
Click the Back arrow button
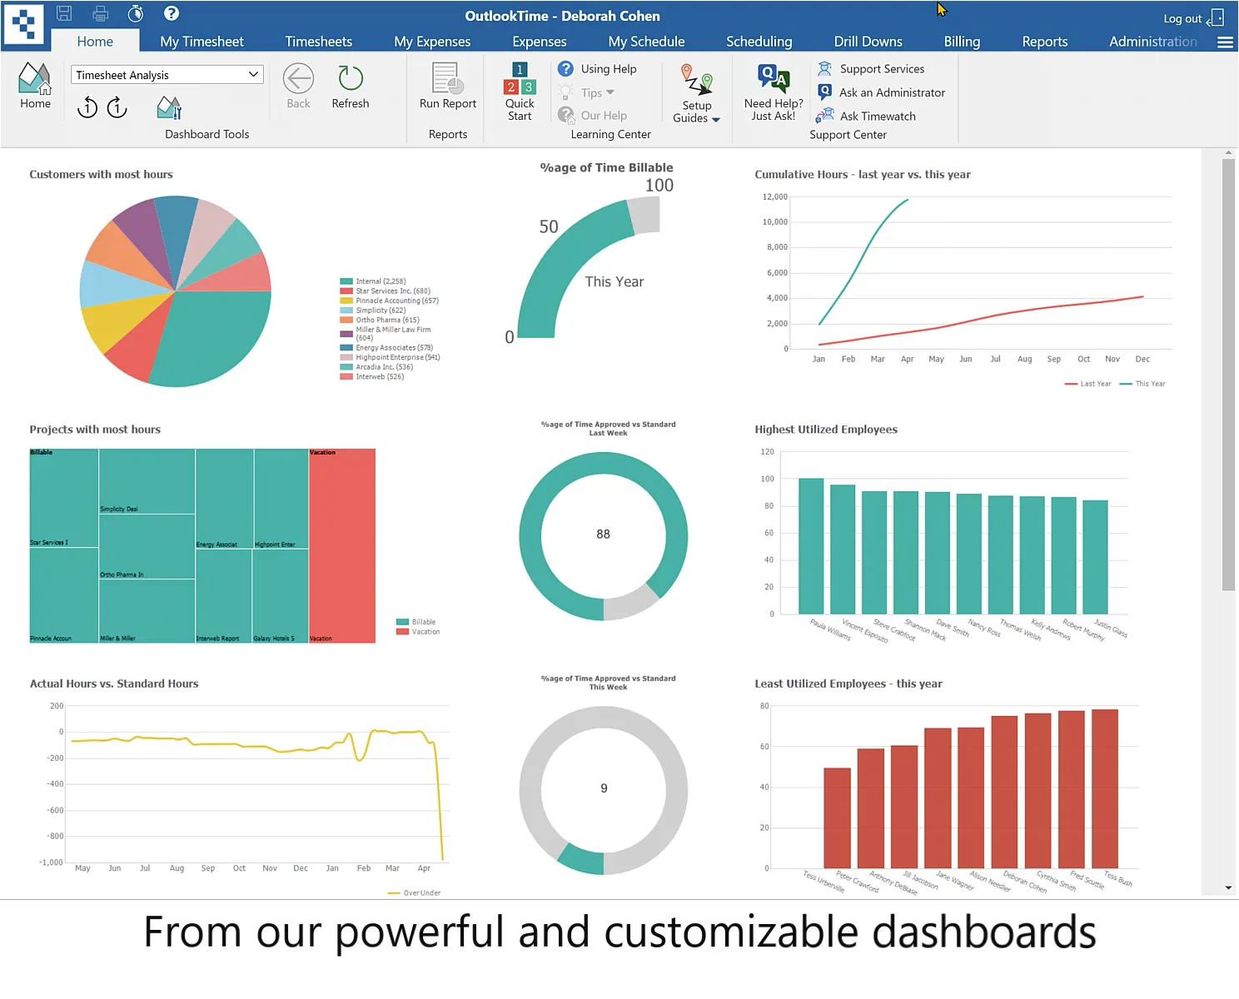pyautogui.click(x=298, y=86)
